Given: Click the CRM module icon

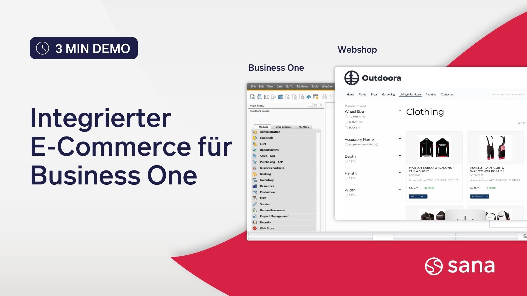Looking at the screenshot, I should [254, 144].
